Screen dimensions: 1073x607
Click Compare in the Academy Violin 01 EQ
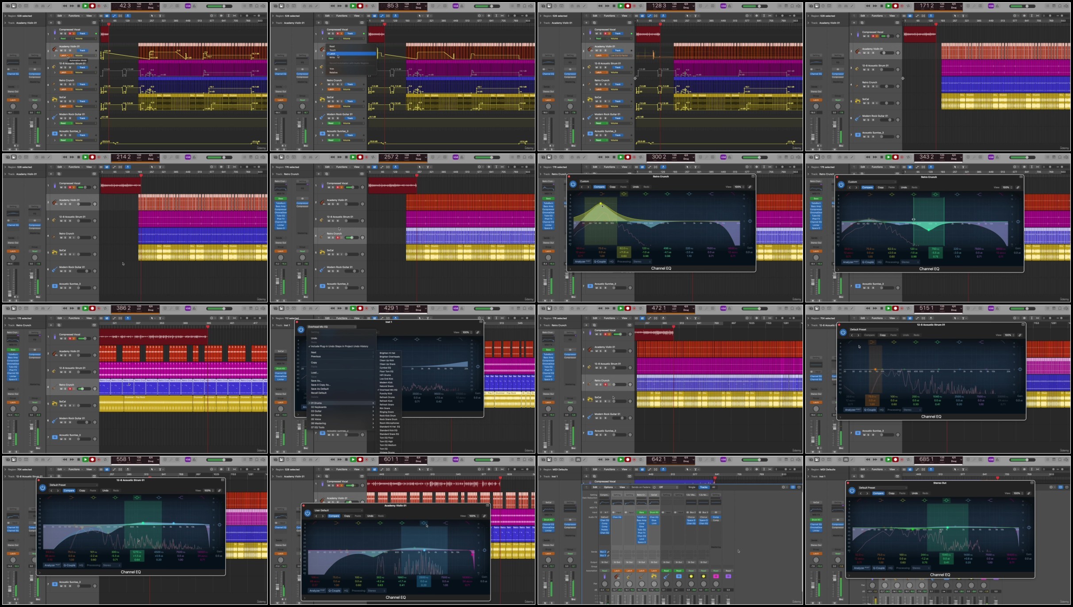coord(334,516)
